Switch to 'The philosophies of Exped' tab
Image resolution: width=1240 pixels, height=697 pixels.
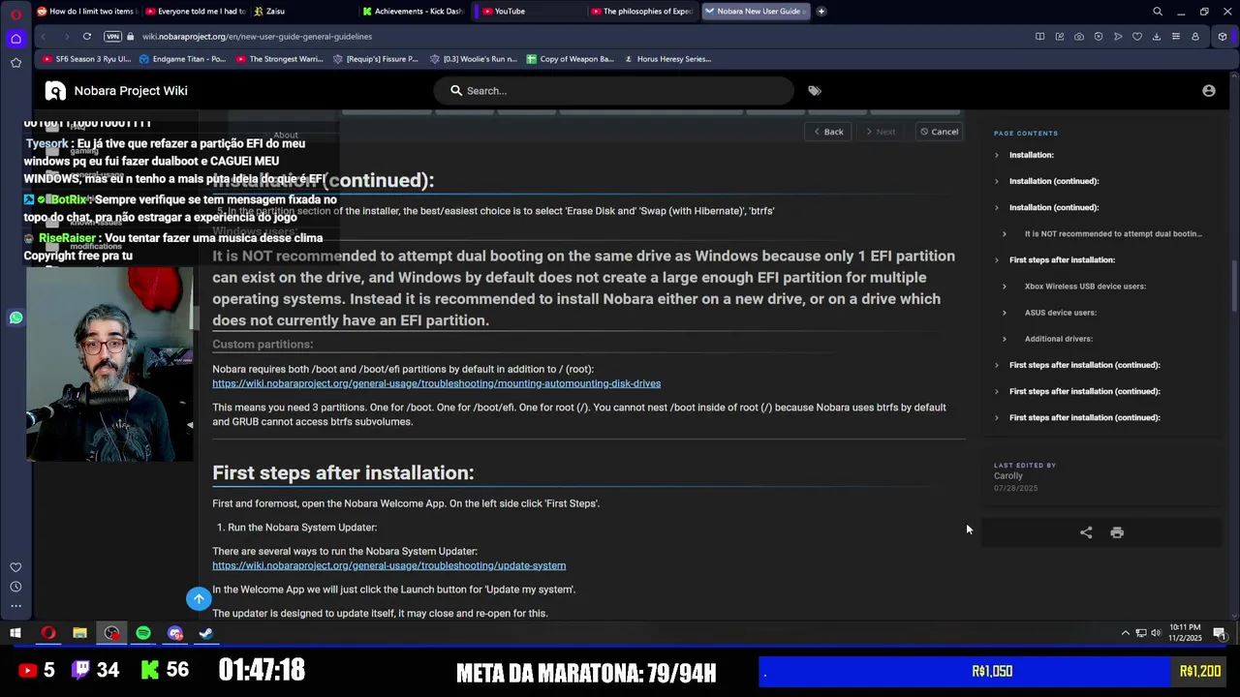point(641,12)
